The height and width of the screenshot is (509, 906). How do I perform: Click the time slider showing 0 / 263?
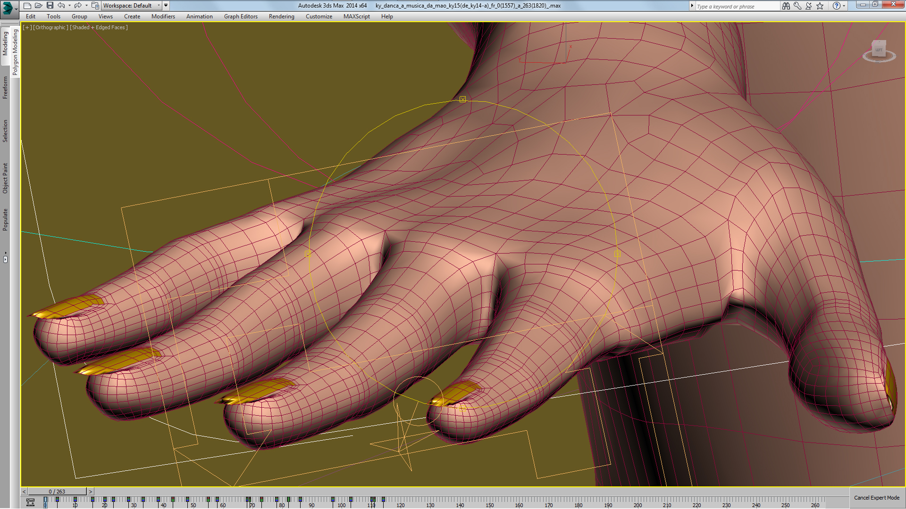57,492
